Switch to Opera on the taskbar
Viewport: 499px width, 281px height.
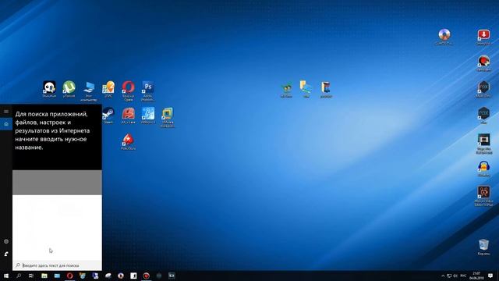click(69, 276)
